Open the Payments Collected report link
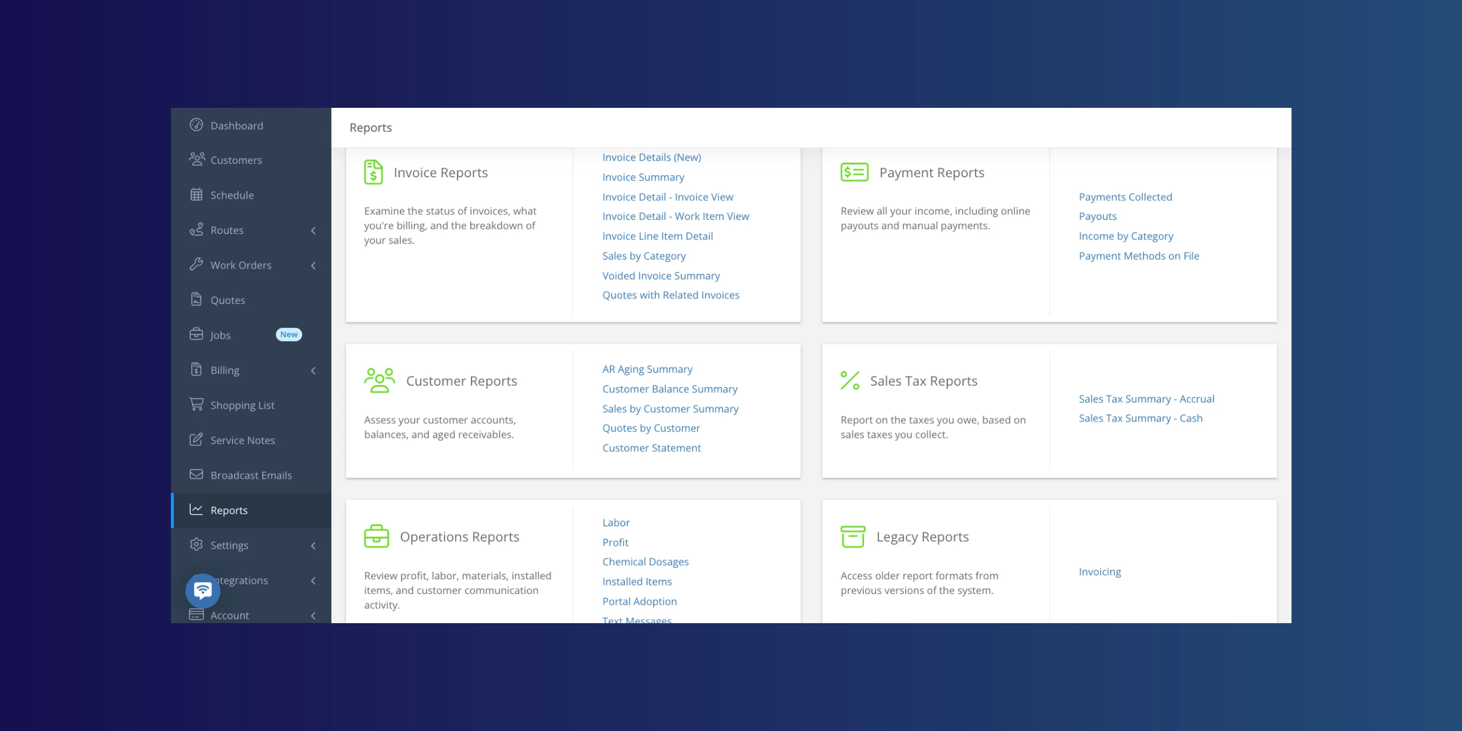Screen dimensions: 1462x731 click(1125, 197)
